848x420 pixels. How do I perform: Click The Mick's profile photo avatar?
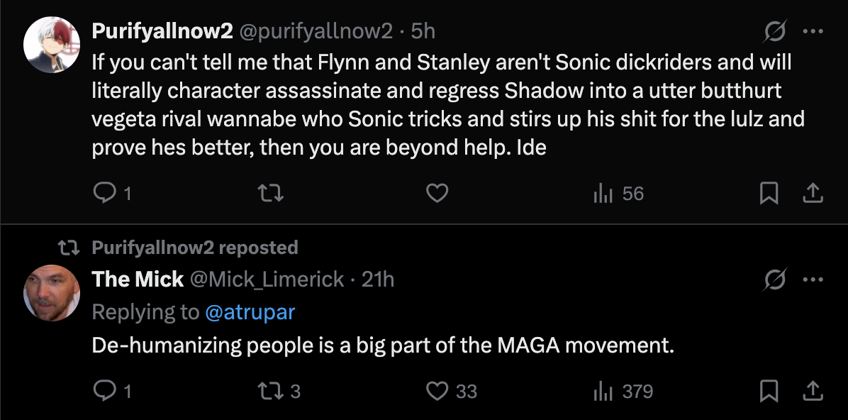pyautogui.click(x=50, y=292)
